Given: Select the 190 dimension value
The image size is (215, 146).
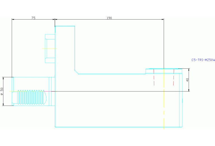Looking at the screenshot, I should tap(109, 18).
